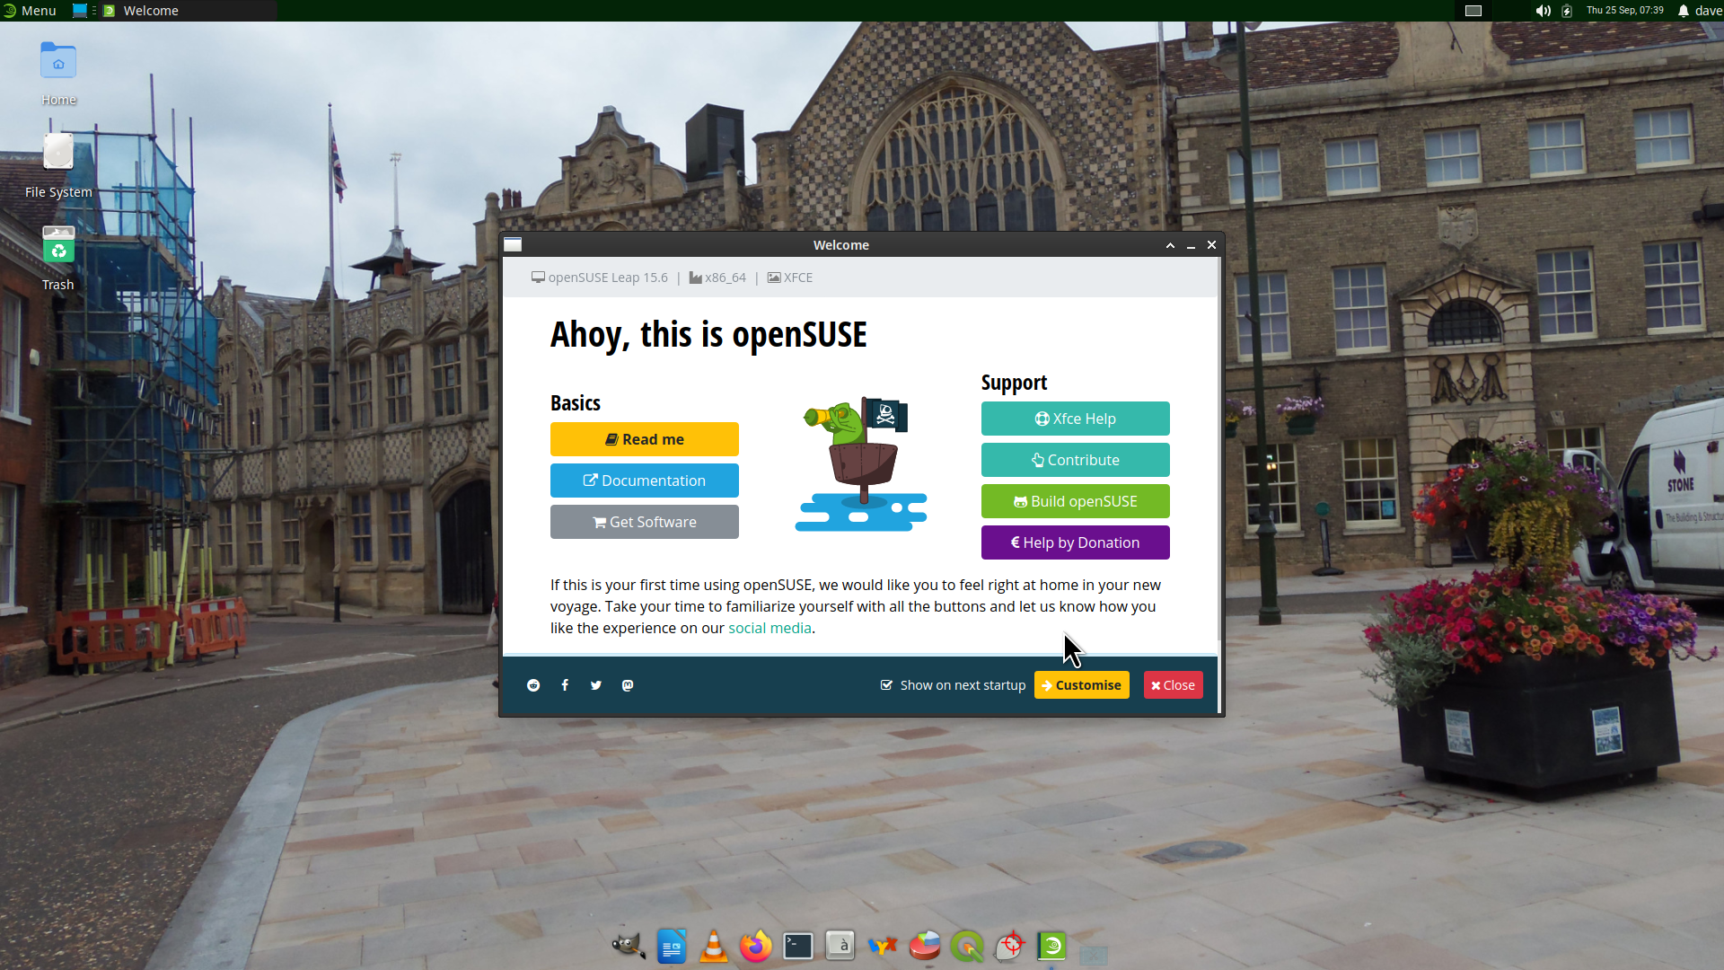This screenshot has width=1724, height=970.
Task: Open the Menu applications launcher
Action: (30, 11)
